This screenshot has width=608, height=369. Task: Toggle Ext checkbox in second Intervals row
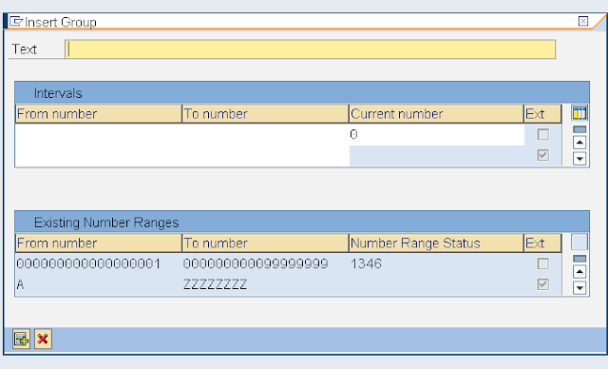tap(542, 155)
